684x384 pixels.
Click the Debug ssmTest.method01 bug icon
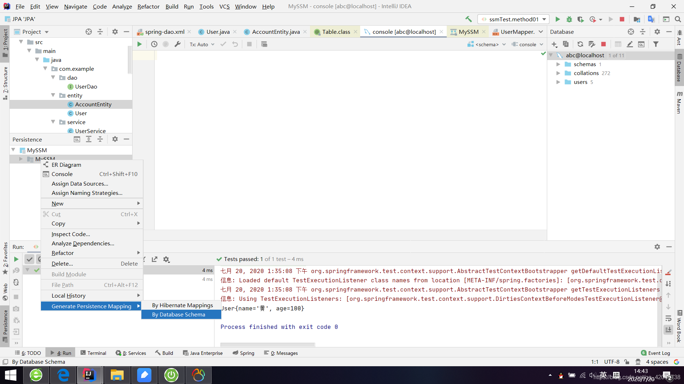(x=569, y=19)
